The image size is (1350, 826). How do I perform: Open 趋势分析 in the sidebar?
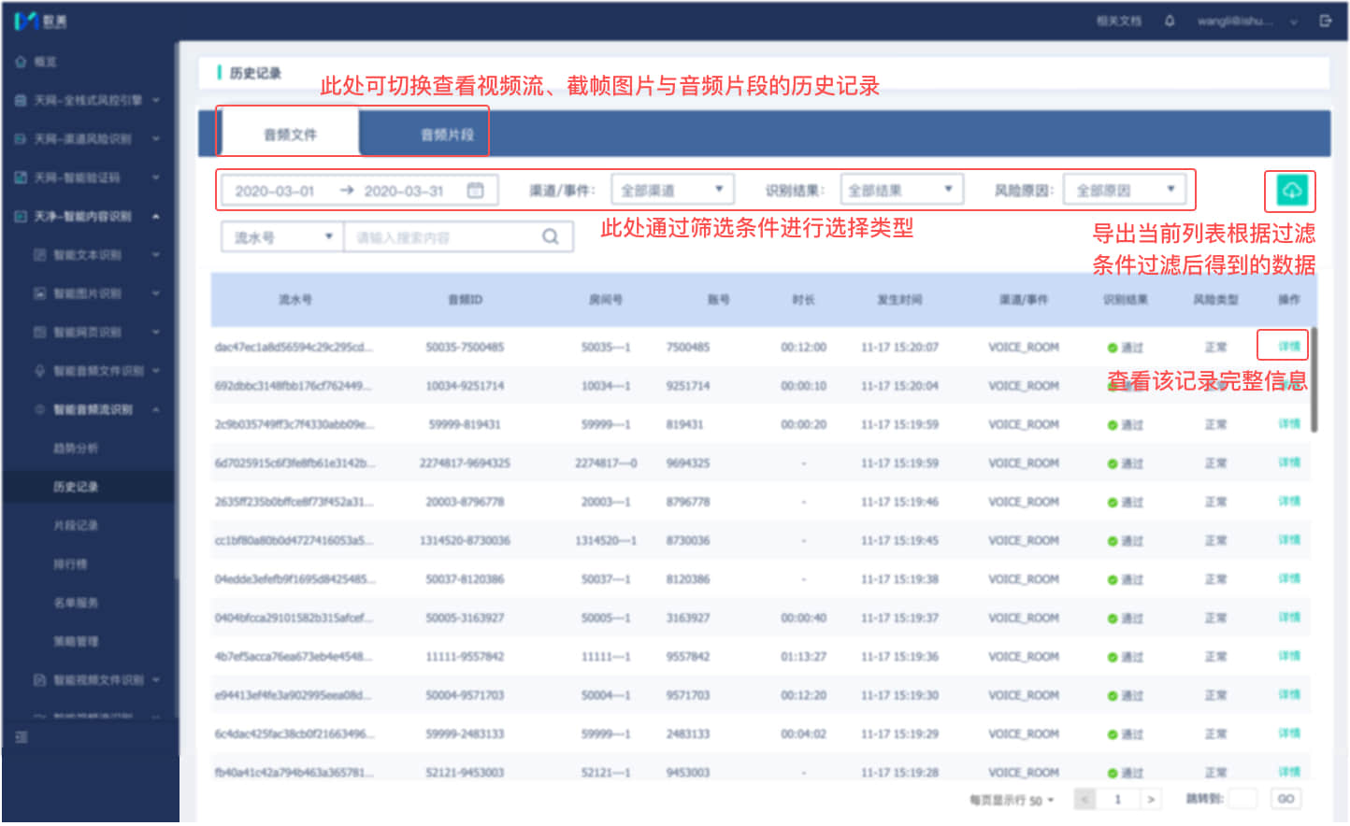pyautogui.click(x=76, y=449)
